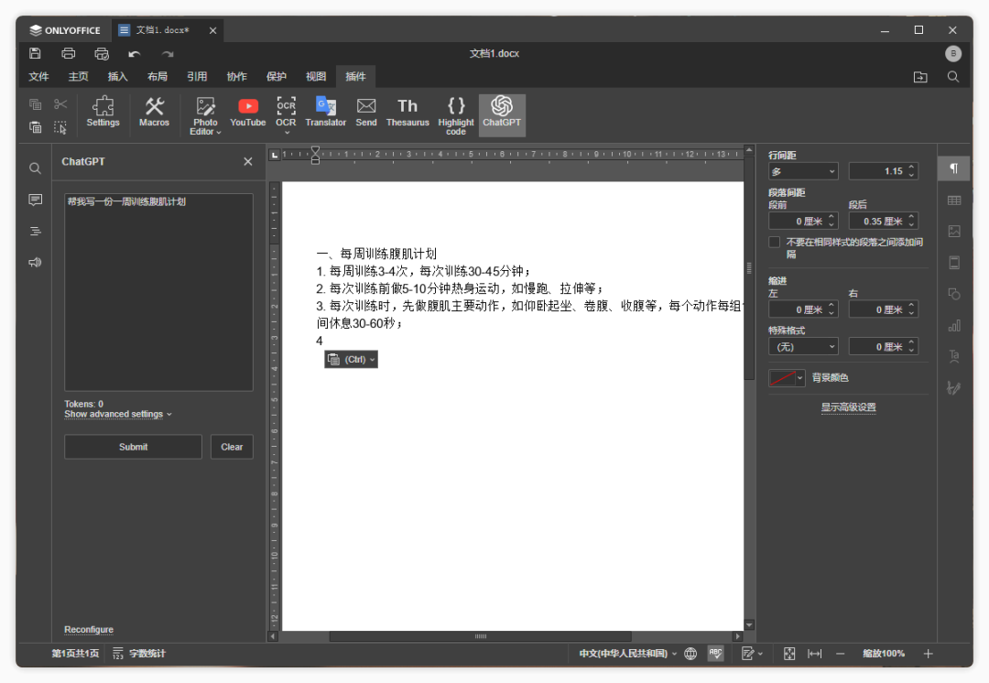This screenshot has height=683, width=989.
Task: Open the 文件 menu
Action: (38, 77)
